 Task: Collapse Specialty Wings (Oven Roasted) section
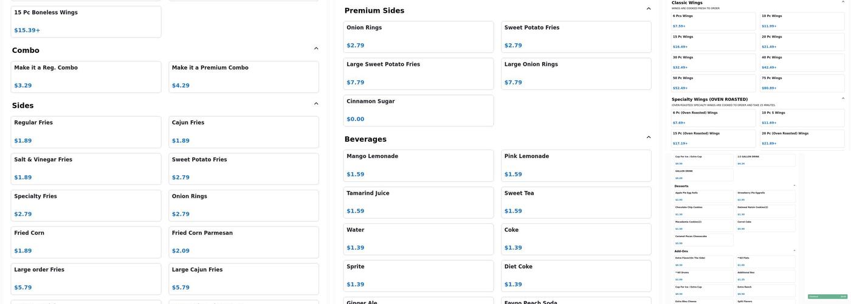843,98
